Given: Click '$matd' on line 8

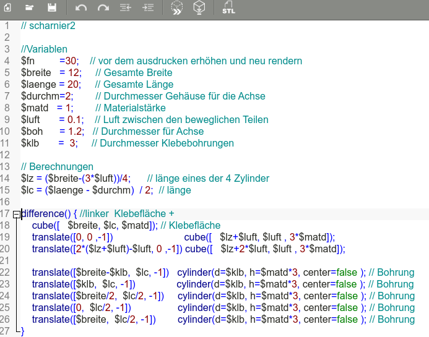Looking at the screenshot, I should (35, 108).
